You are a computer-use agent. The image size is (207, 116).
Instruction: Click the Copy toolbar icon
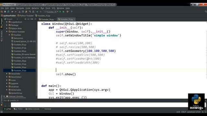pos(23,12)
